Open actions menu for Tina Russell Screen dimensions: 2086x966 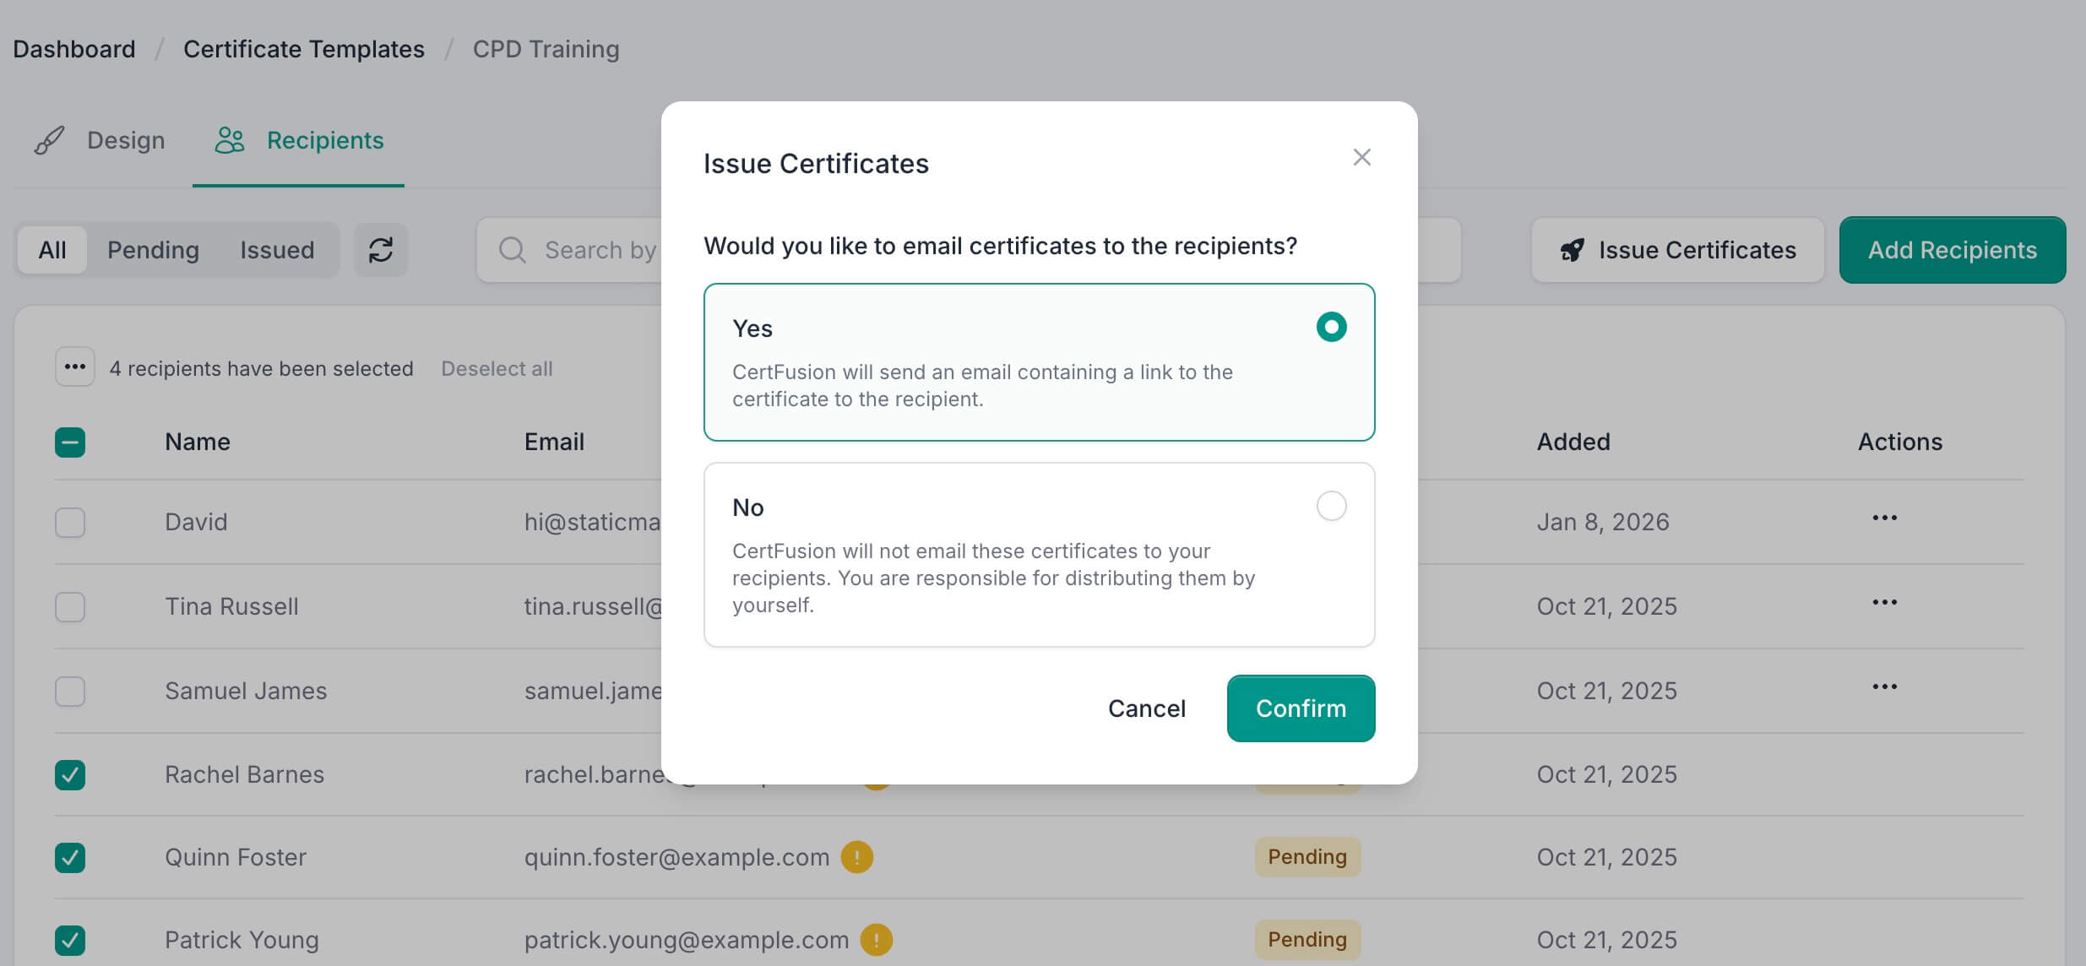click(x=1884, y=603)
